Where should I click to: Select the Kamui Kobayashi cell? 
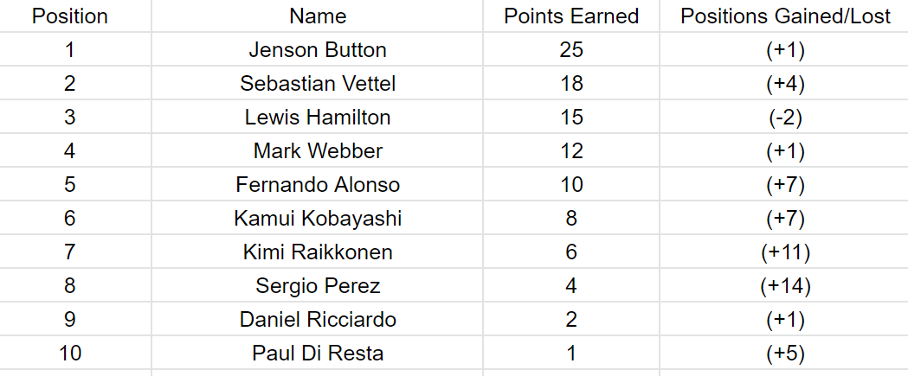(318, 218)
